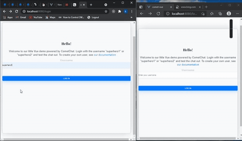
Task: Open Chrome extensions puzzle icon
Action: coord(120,11)
